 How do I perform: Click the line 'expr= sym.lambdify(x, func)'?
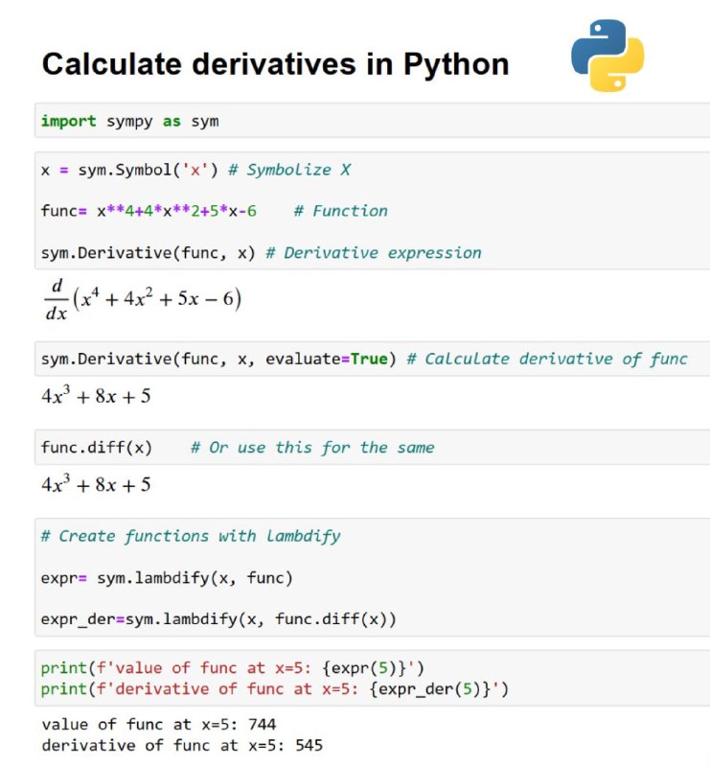click(167, 578)
